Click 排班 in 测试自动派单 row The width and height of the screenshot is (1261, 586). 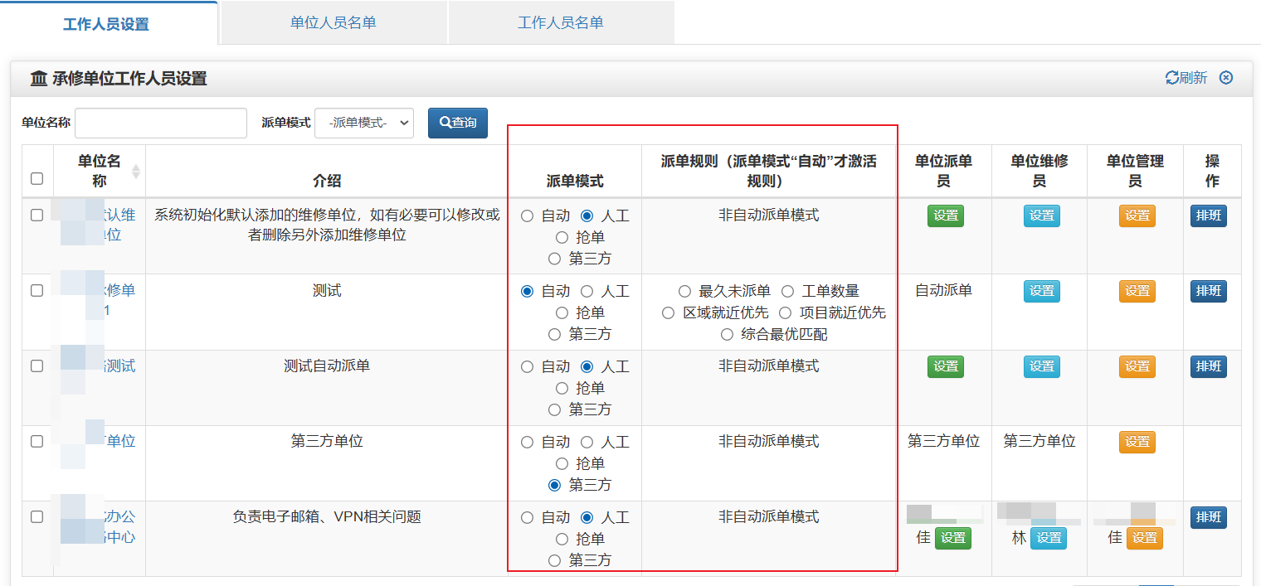coord(1209,366)
